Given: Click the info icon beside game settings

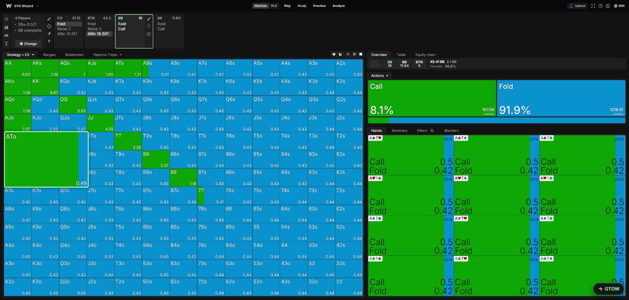Looking at the screenshot, I should (49, 26).
